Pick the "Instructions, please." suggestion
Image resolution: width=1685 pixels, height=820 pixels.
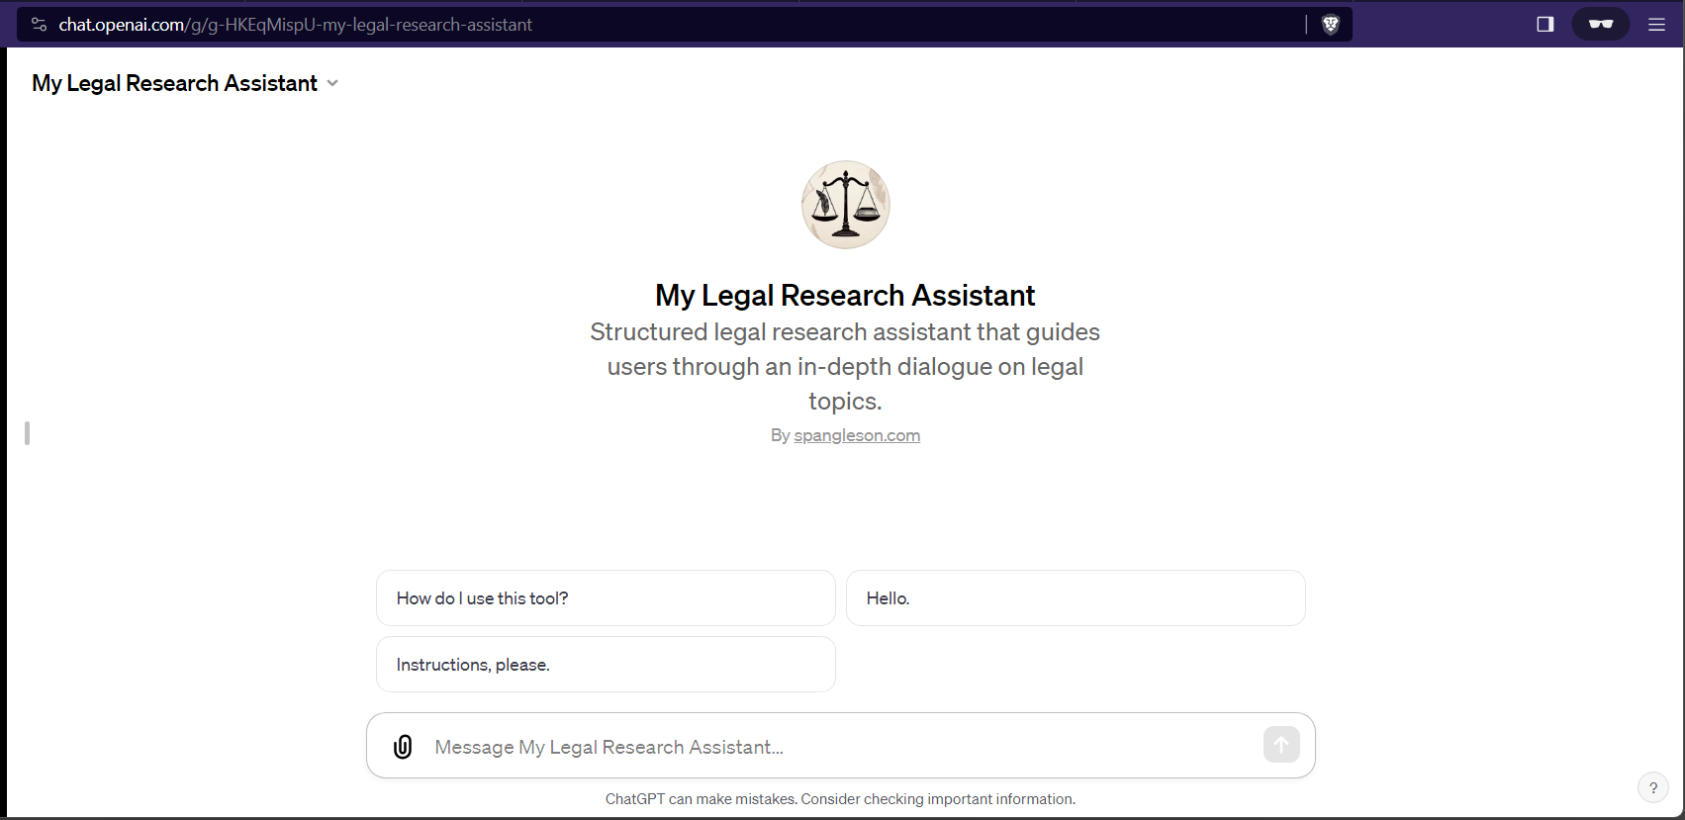click(606, 665)
